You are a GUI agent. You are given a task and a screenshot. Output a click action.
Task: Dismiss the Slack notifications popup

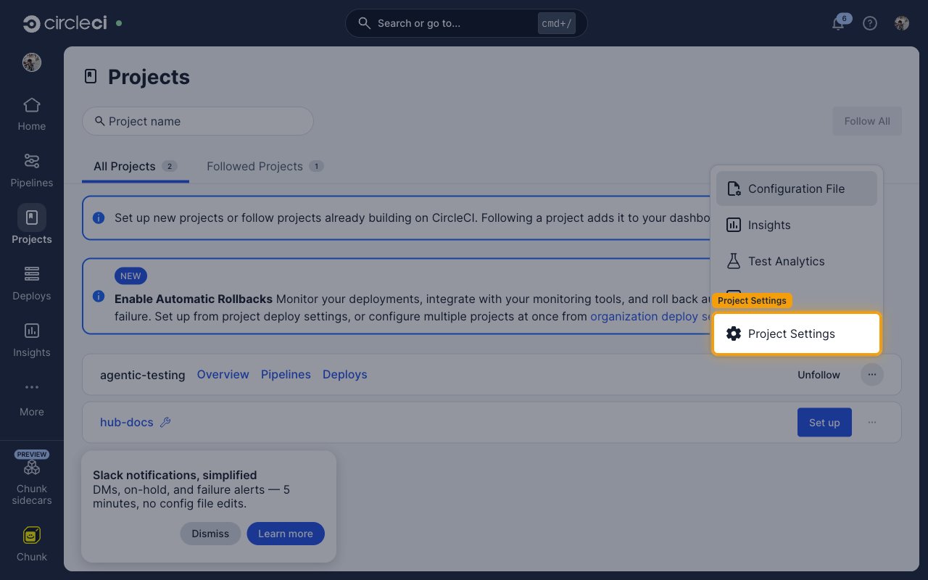[210, 534]
